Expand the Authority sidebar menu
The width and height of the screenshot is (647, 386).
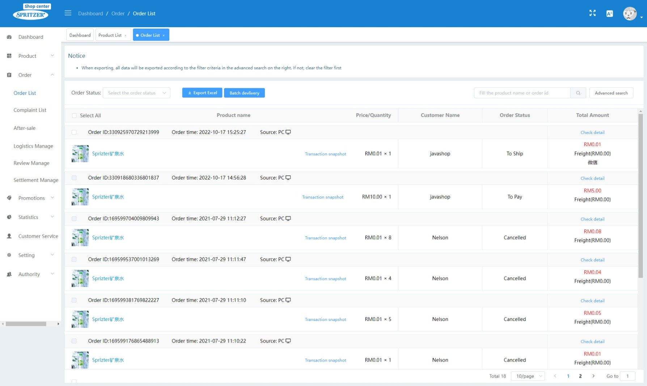(x=52, y=274)
